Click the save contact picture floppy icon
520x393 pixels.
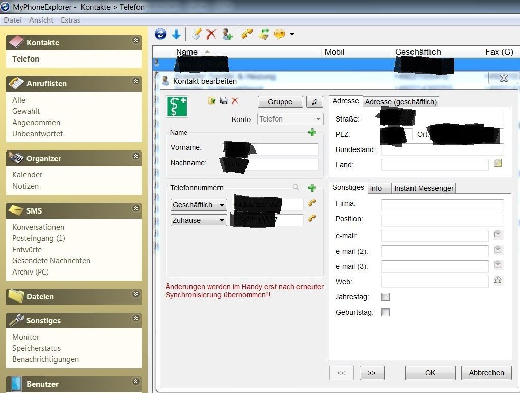click(224, 100)
